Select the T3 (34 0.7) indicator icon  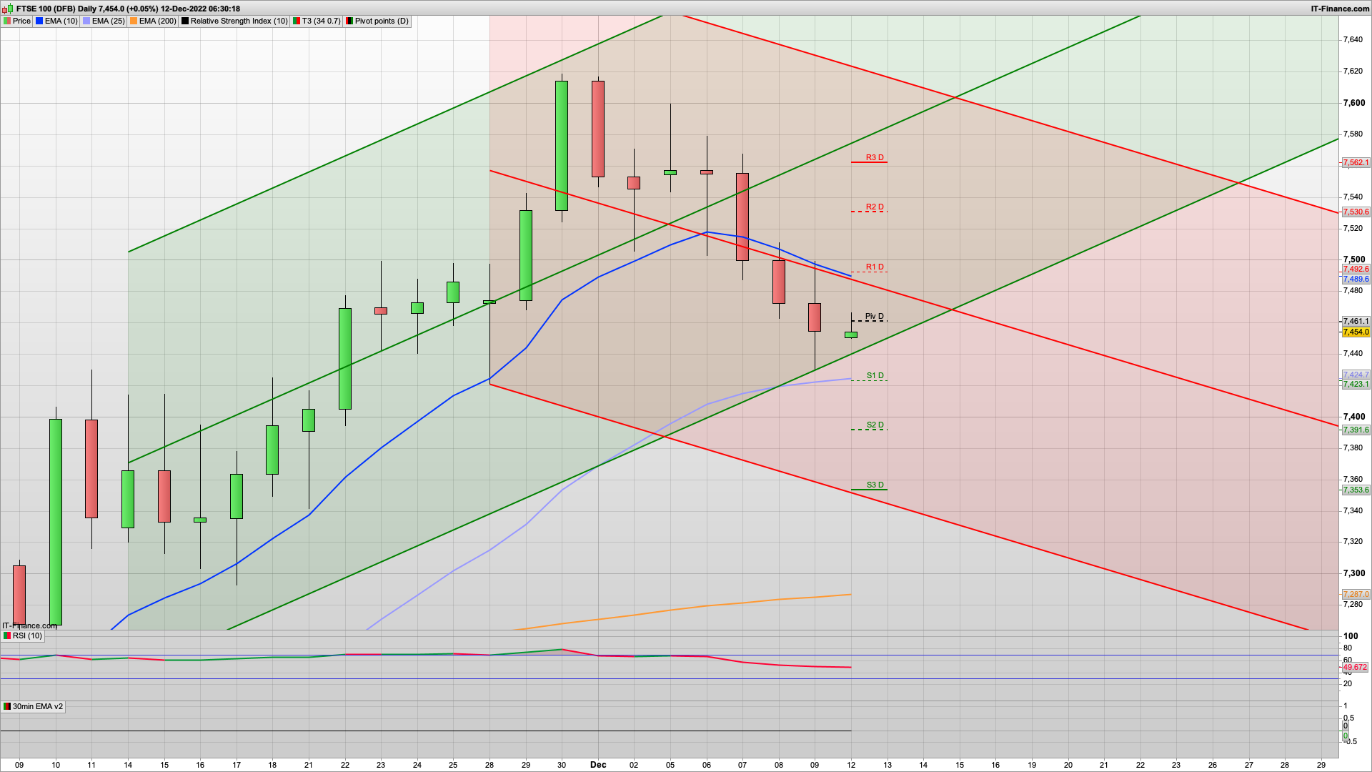pyautogui.click(x=293, y=21)
